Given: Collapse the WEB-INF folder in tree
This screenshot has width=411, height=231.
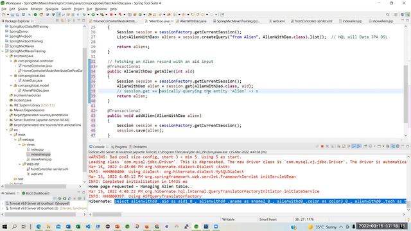Looking at the screenshot, I should [x=20, y=164].
